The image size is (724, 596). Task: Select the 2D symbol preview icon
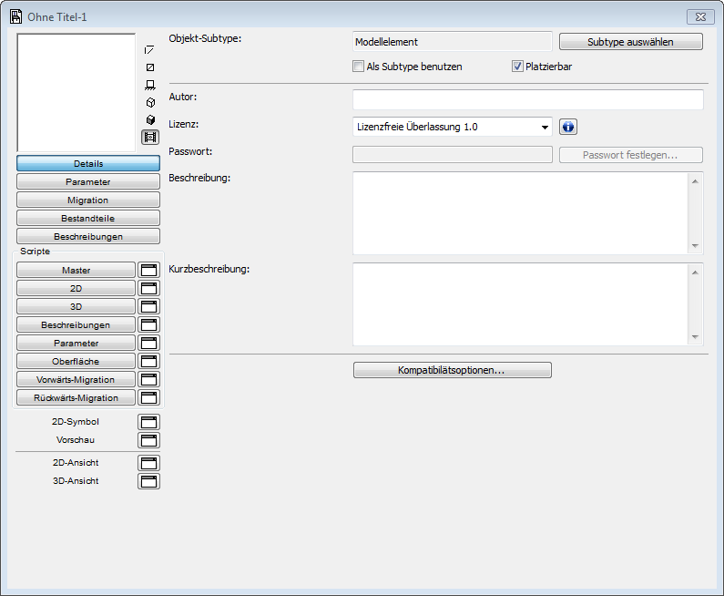click(149, 50)
